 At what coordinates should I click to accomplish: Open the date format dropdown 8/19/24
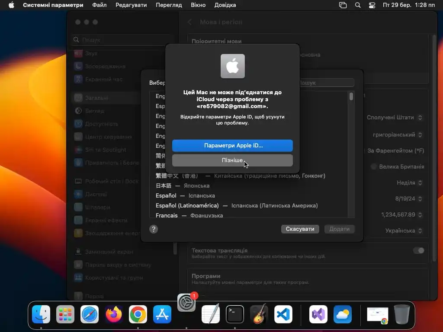[x=408, y=199]
